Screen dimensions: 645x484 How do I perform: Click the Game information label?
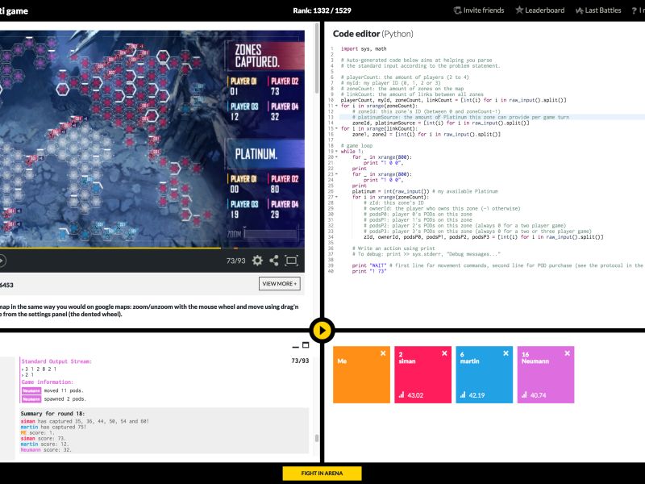click(48, 382)
